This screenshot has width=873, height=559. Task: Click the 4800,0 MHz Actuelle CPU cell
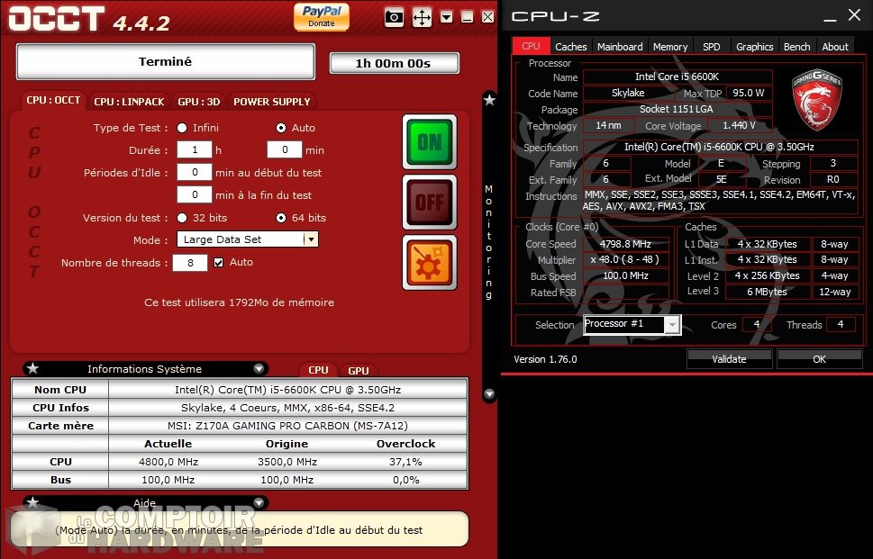point(168,462)
